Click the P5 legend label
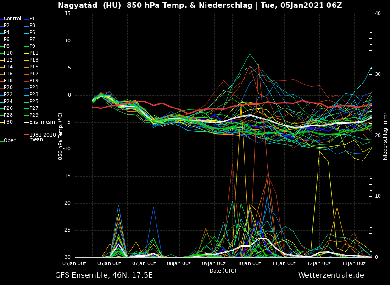 pos(32,33)
